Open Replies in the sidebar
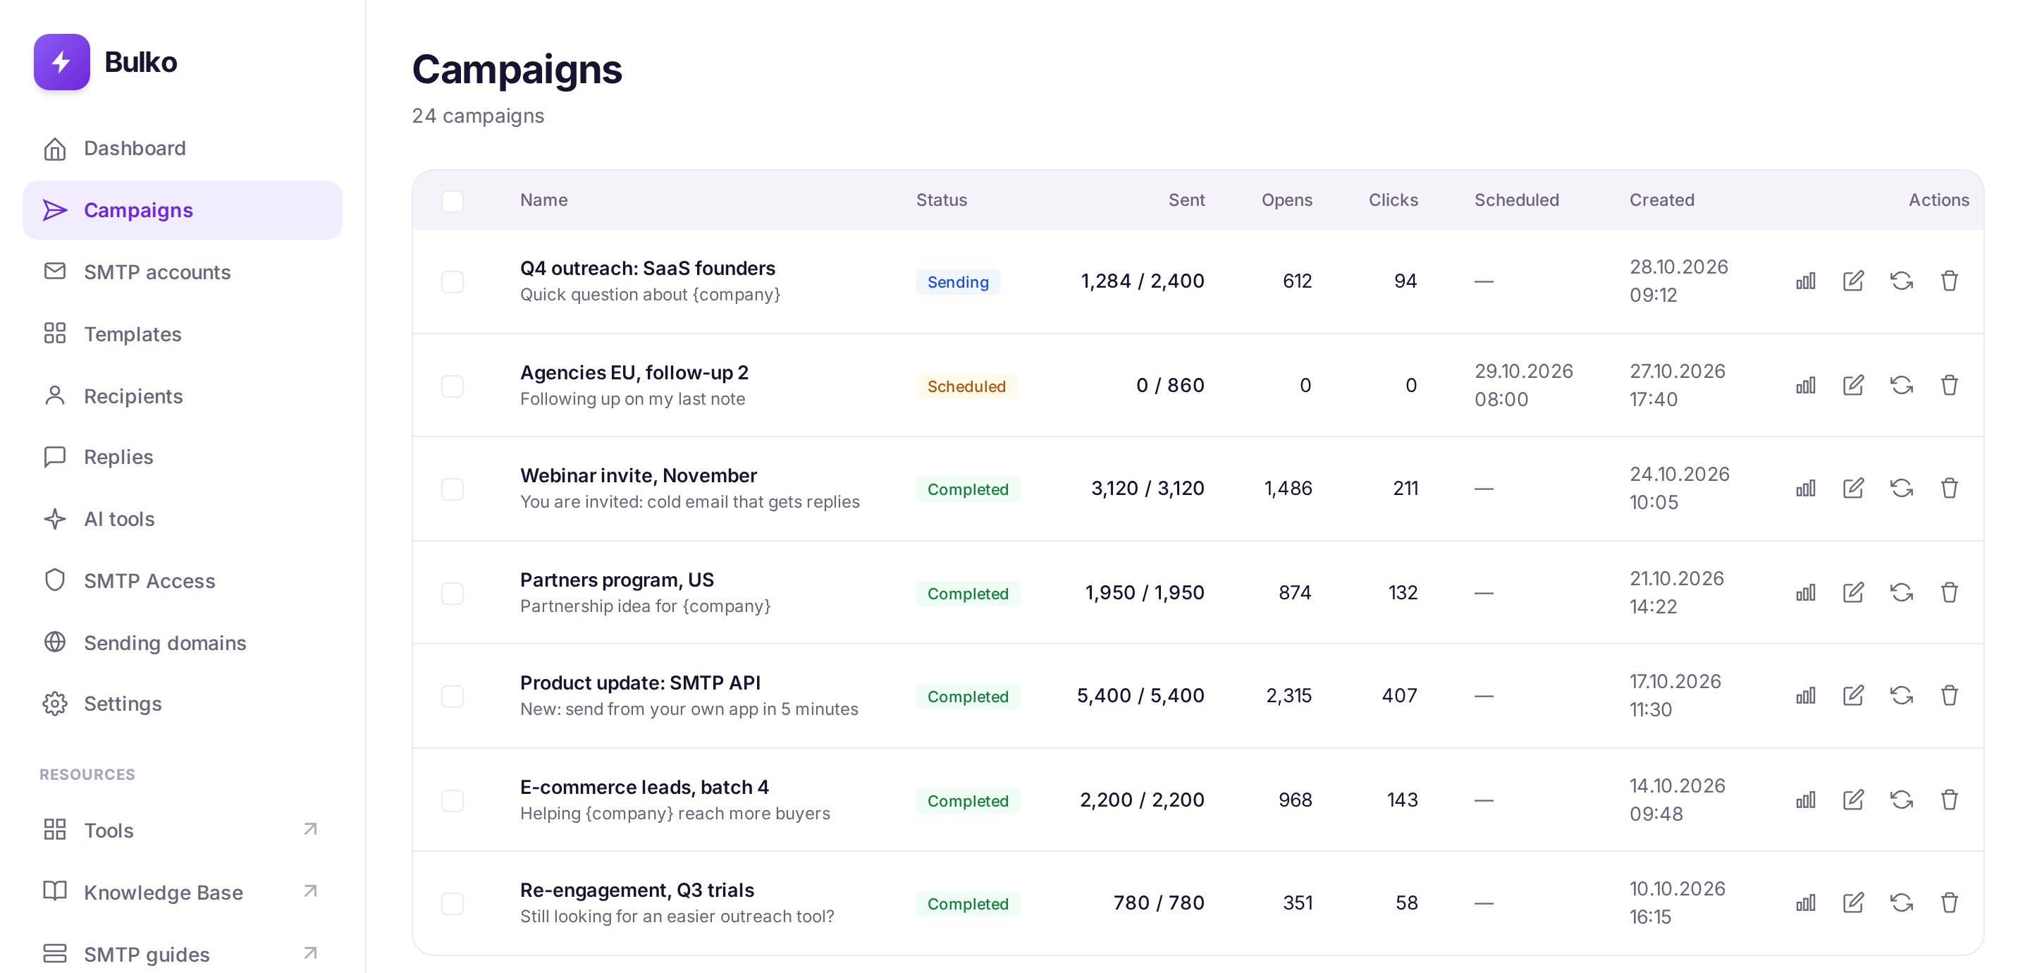Viewport: 2030px width, 973px height. click(x=182, y=457)
